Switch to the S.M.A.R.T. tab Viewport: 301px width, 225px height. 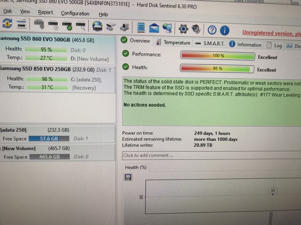(210, 44)
